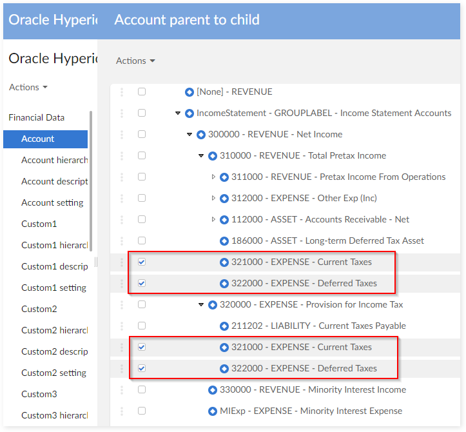Screen dimensions: 466x432
Task: Select the checkbox for the [None] - REVENUE row
Action: click(142, 92)
